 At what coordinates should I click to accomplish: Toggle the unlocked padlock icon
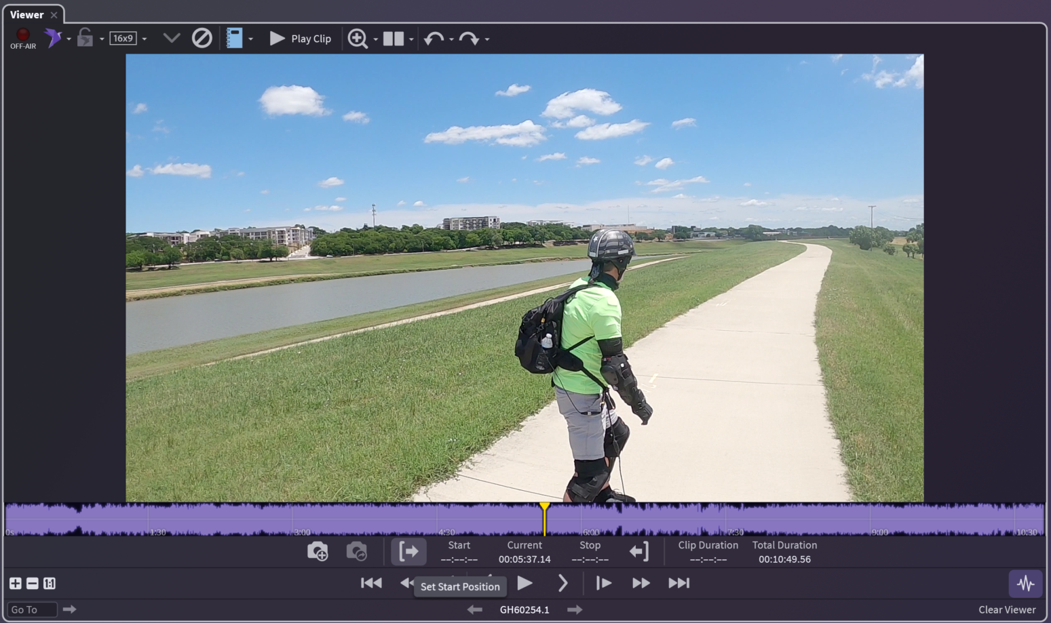pyautogui.click(x=85, y=38)
